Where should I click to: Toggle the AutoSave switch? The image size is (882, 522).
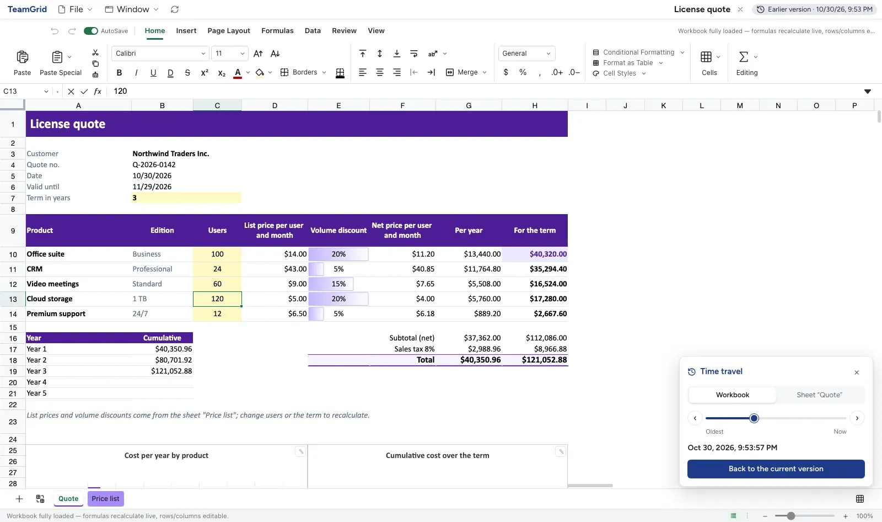tap(91, 31)
